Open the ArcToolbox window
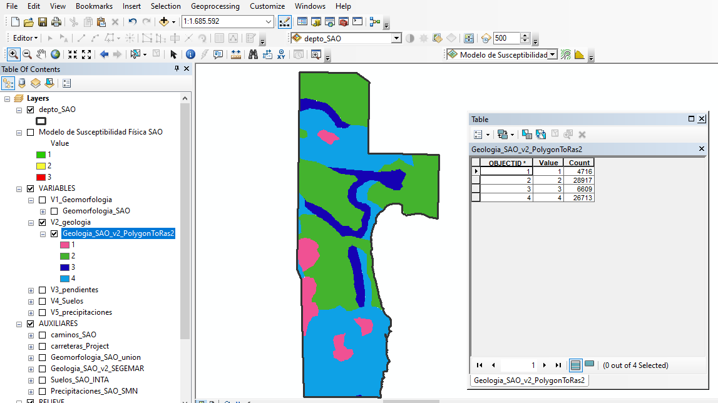Image resolution: width=718 pixels, height=403 pixels. [344, 21]
